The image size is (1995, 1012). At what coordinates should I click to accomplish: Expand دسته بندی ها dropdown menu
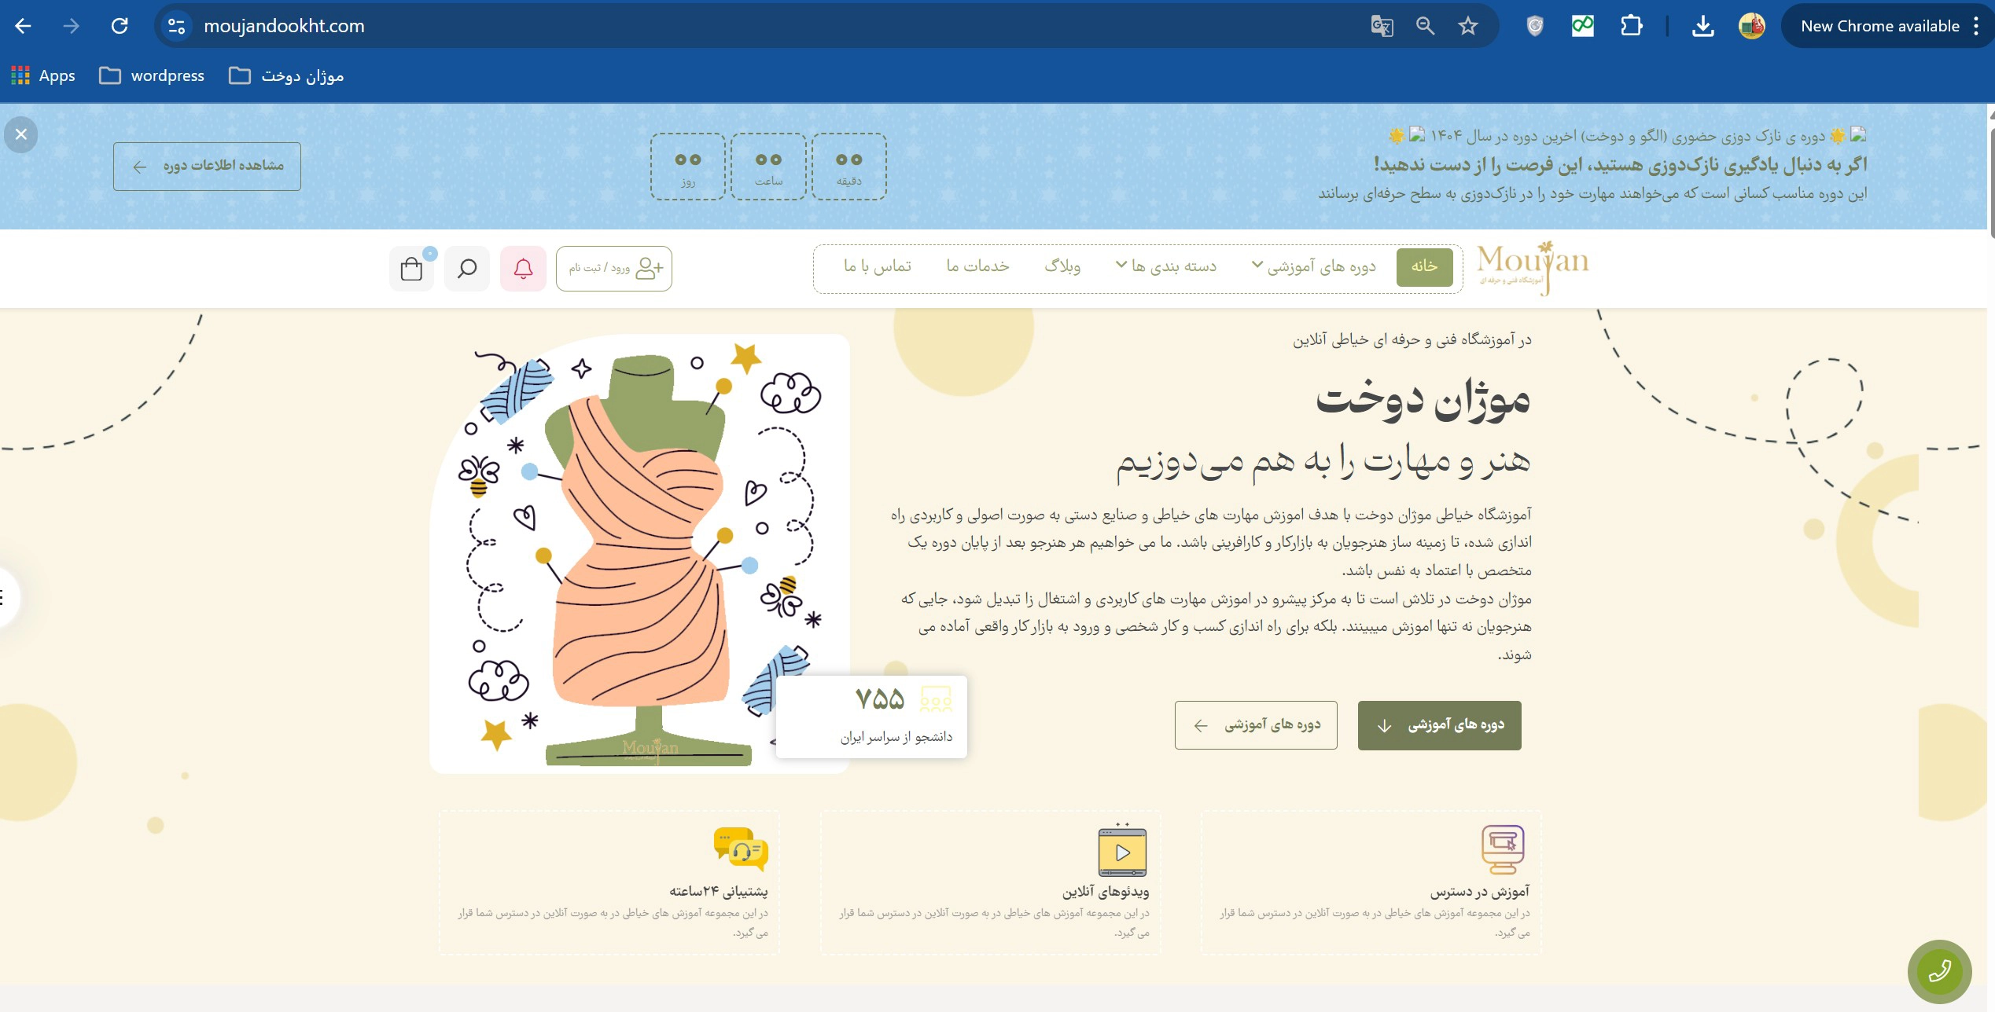[x=1166, y=266]
